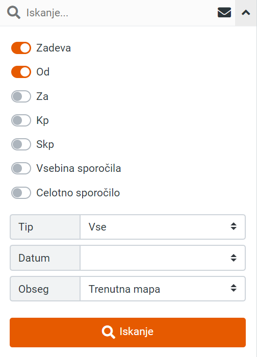257x357 pixels.
Task: Turn on Celotno sporočilo toggle
Action: pos(21,193)
